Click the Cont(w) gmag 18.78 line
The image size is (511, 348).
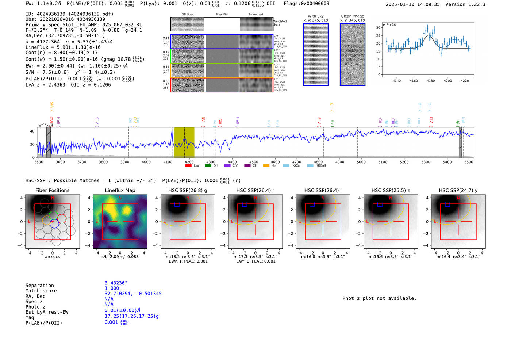[85, 59]
